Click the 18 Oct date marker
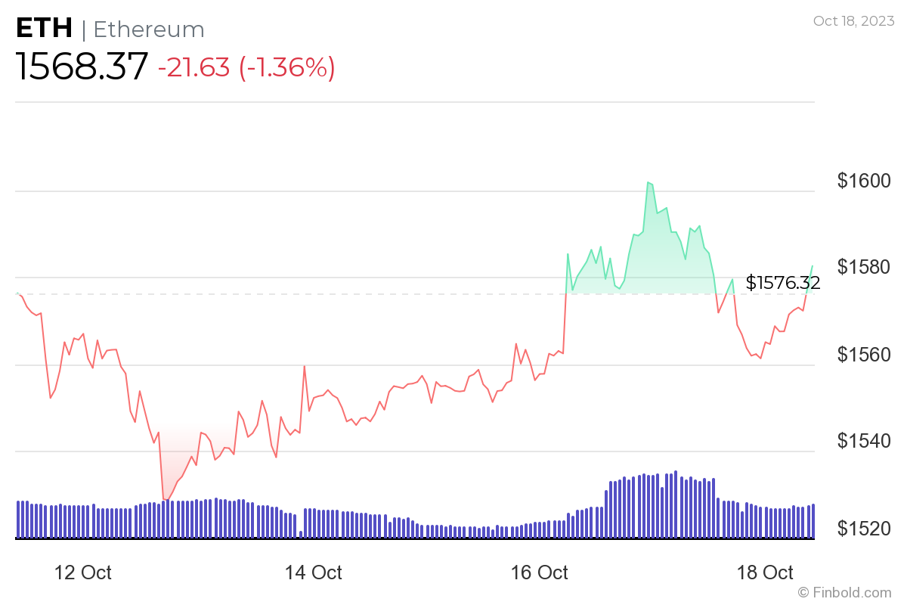The image size is (907, 605). 766,572
